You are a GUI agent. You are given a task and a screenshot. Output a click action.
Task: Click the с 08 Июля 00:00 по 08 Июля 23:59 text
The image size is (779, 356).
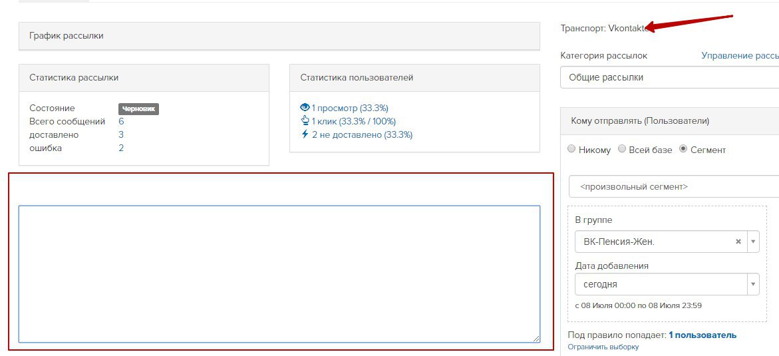click(639, 305)
